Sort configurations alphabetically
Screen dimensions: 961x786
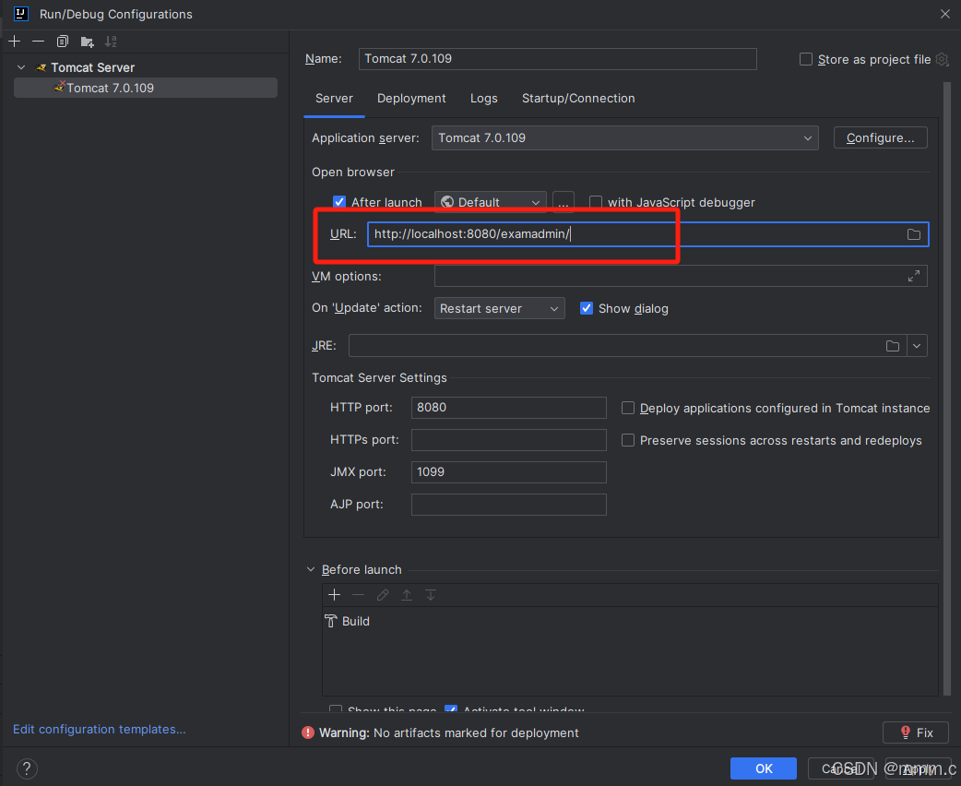pyautogui.click(x=111, y=42)
